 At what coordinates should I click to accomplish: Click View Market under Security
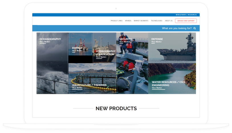click(124, 42)
